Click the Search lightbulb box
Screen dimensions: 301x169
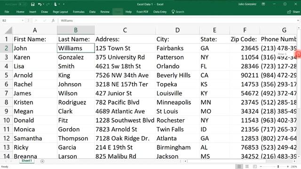pyautogui.click(x=178, y=12)
